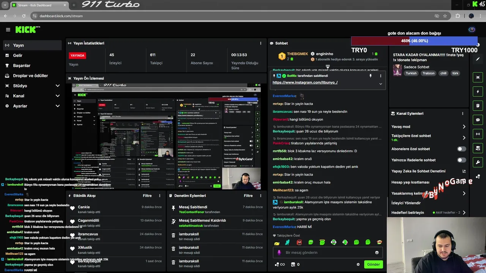486x273 pixels.
Task: Click the pin icon on pinned BotRix message
Action: pos(371,76)
